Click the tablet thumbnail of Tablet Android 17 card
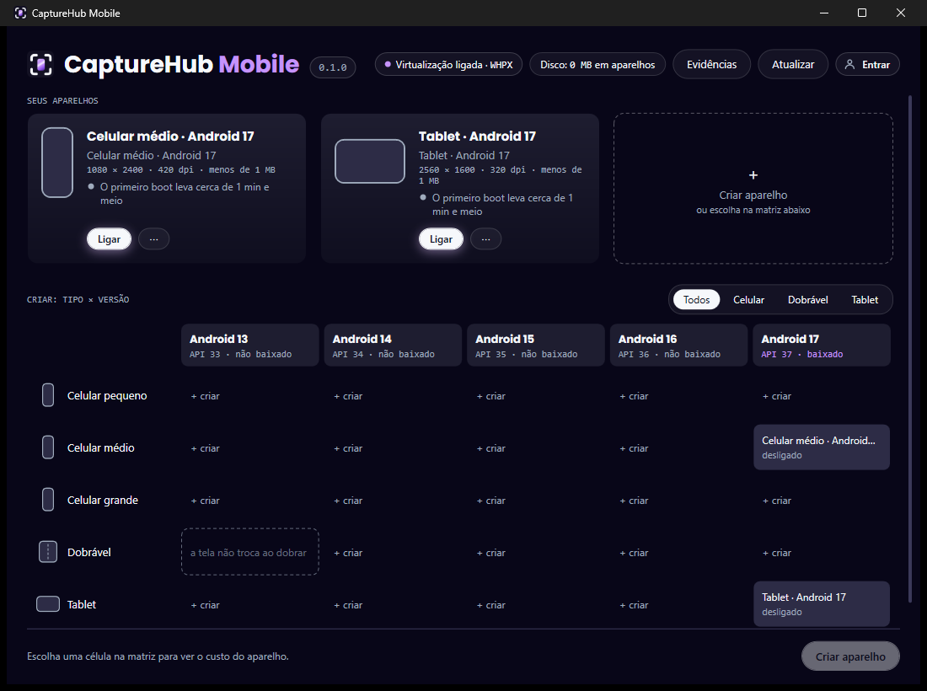This screenshot has height=691, width=927. pos(370,161)
